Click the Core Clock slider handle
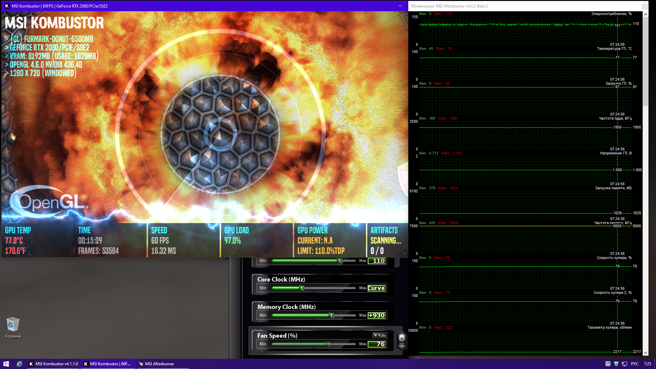The image size is (656, 369). tap(302, 288)
